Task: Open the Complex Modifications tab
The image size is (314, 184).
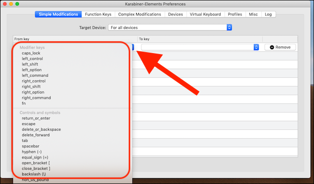Action: click(140, 14)
